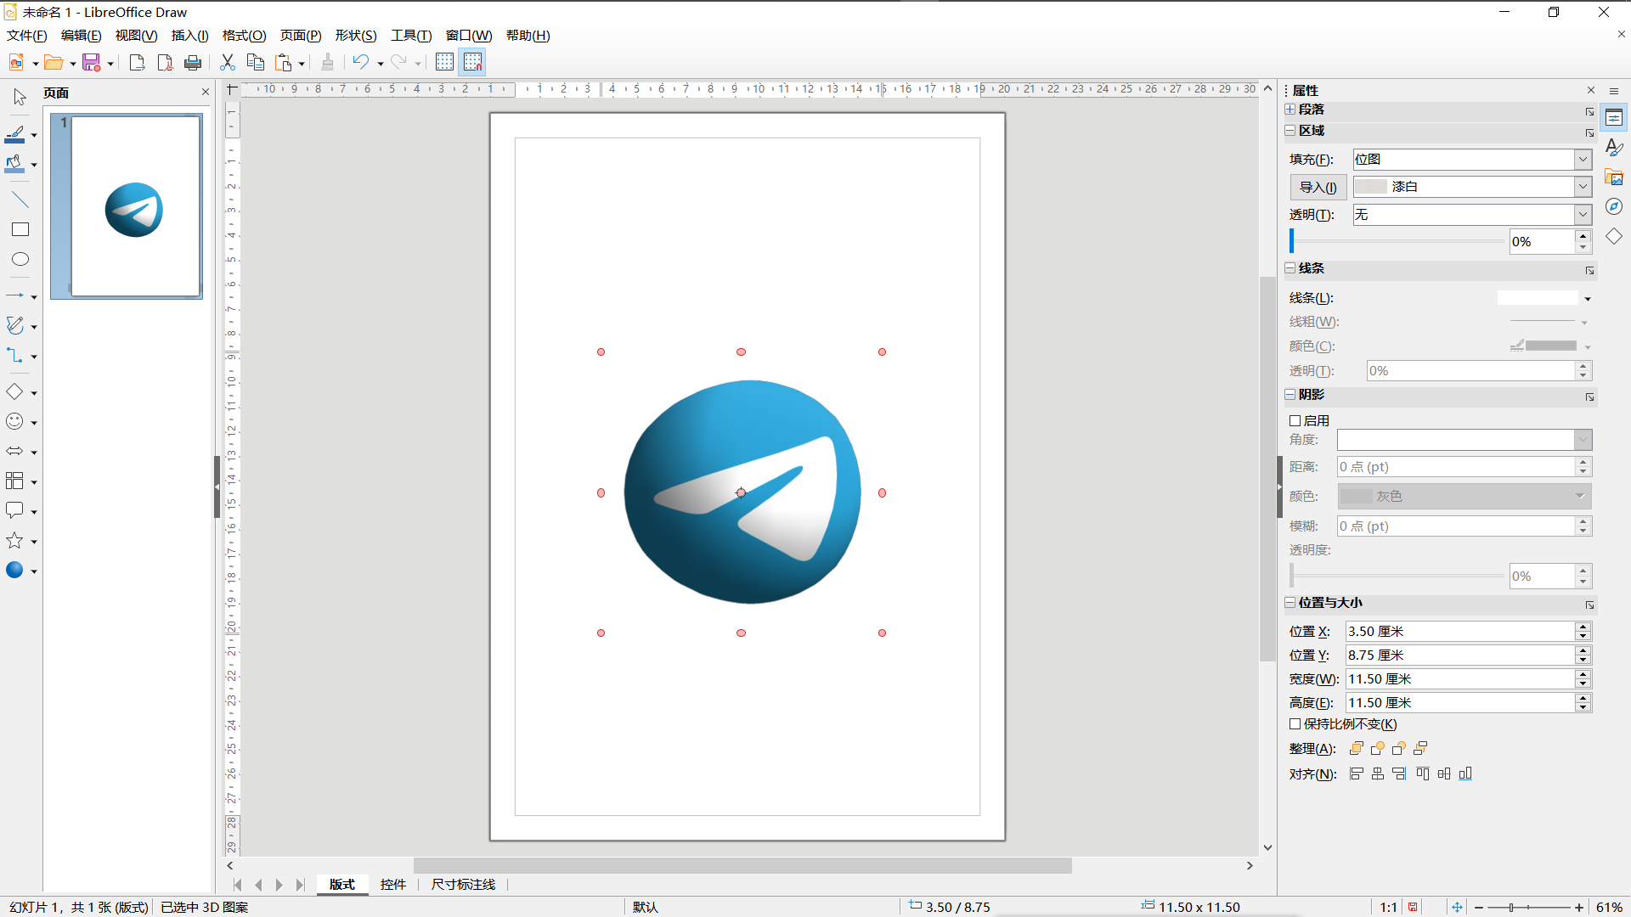Switch to the 控件 layer tab

coord(393,885)
